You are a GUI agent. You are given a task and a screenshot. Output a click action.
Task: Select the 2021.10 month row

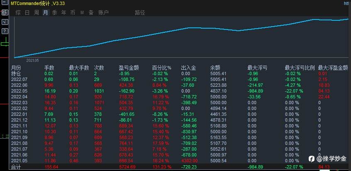[x=180, y=132]
